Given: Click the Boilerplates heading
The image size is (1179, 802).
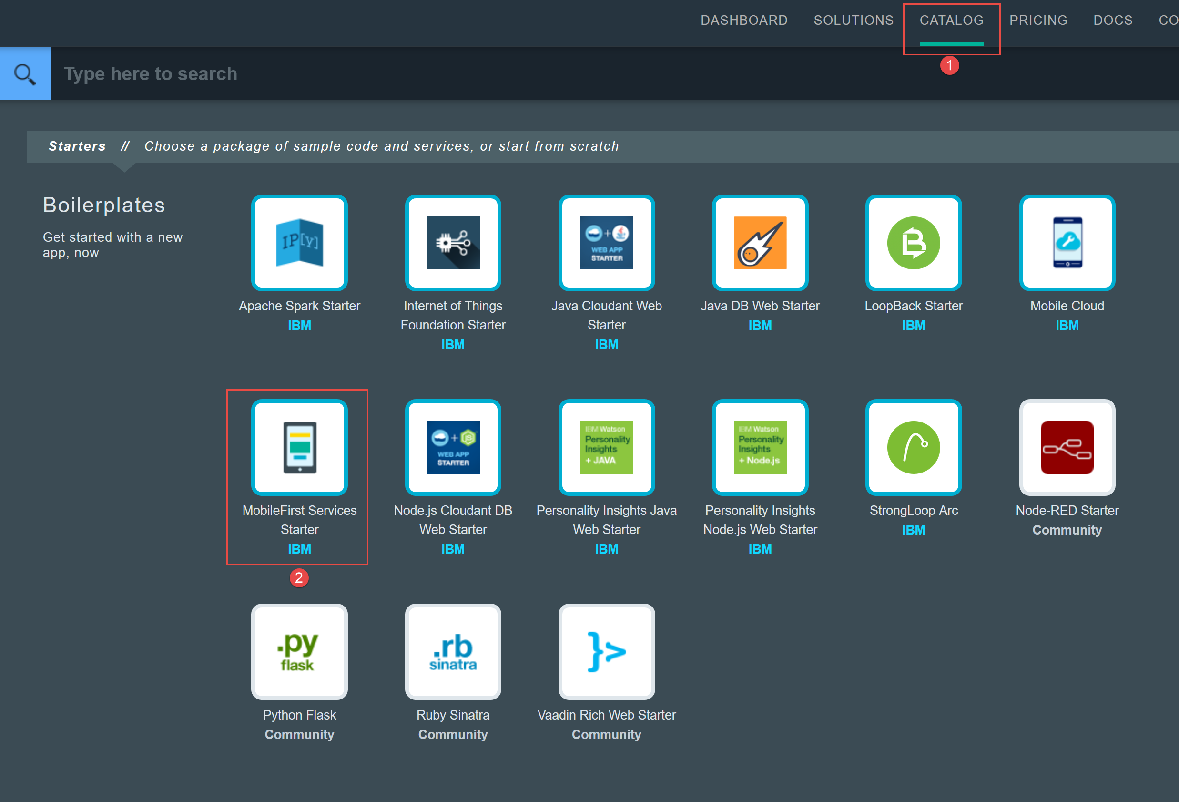Looking at the screenshot, I should (x=104, y=205).
